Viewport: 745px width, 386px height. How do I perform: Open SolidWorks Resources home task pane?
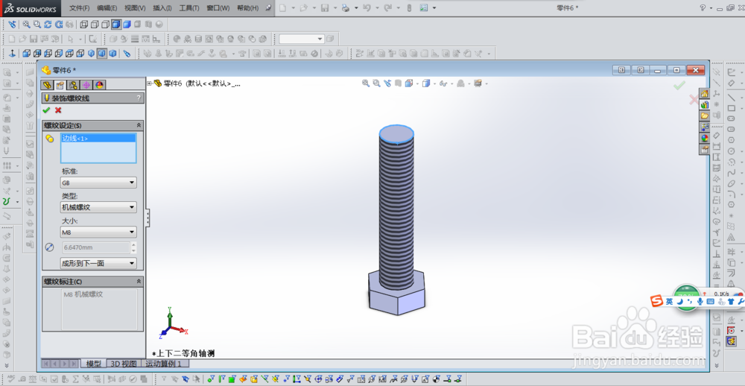click(x=705, y=93)
